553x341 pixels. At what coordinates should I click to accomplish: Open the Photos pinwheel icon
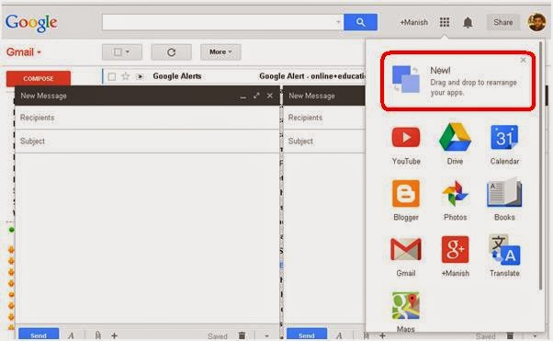coord(455,193)
